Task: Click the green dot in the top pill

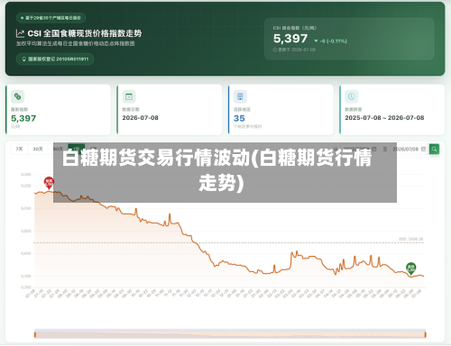Action: click(x=22, y=18)
